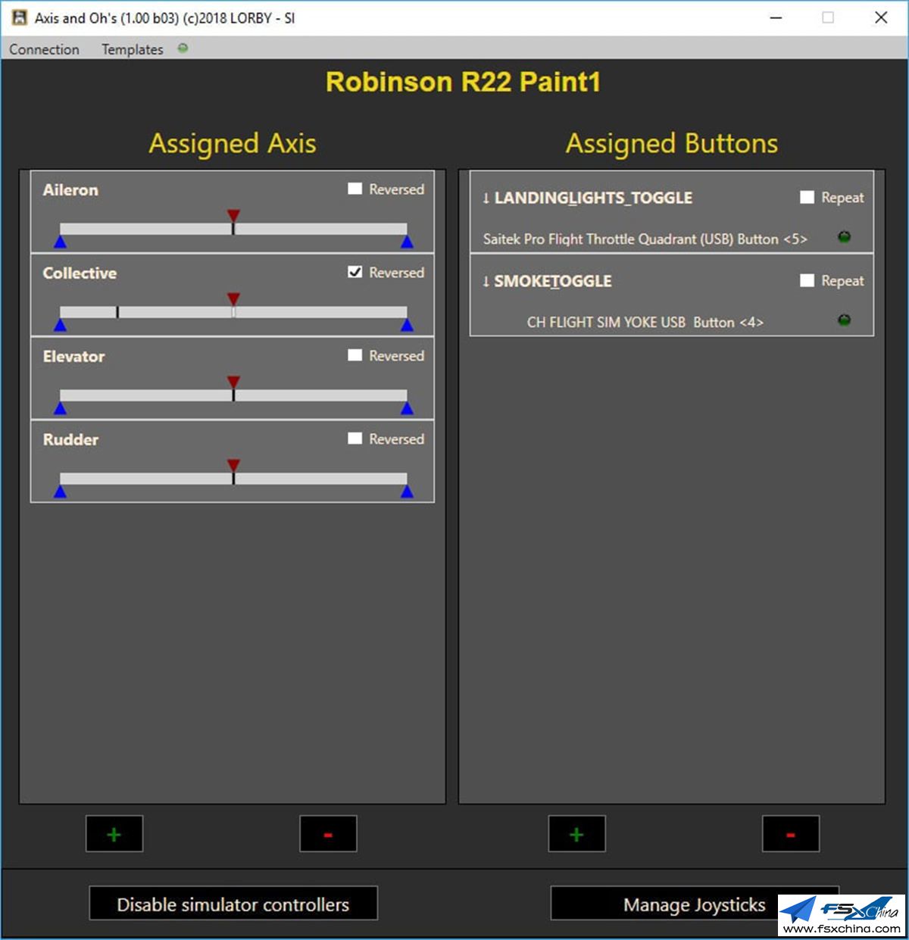Viewport: 909px width, 940px height.
Task: Click Disable simulator controllers
Action: (x=233, y=904)
